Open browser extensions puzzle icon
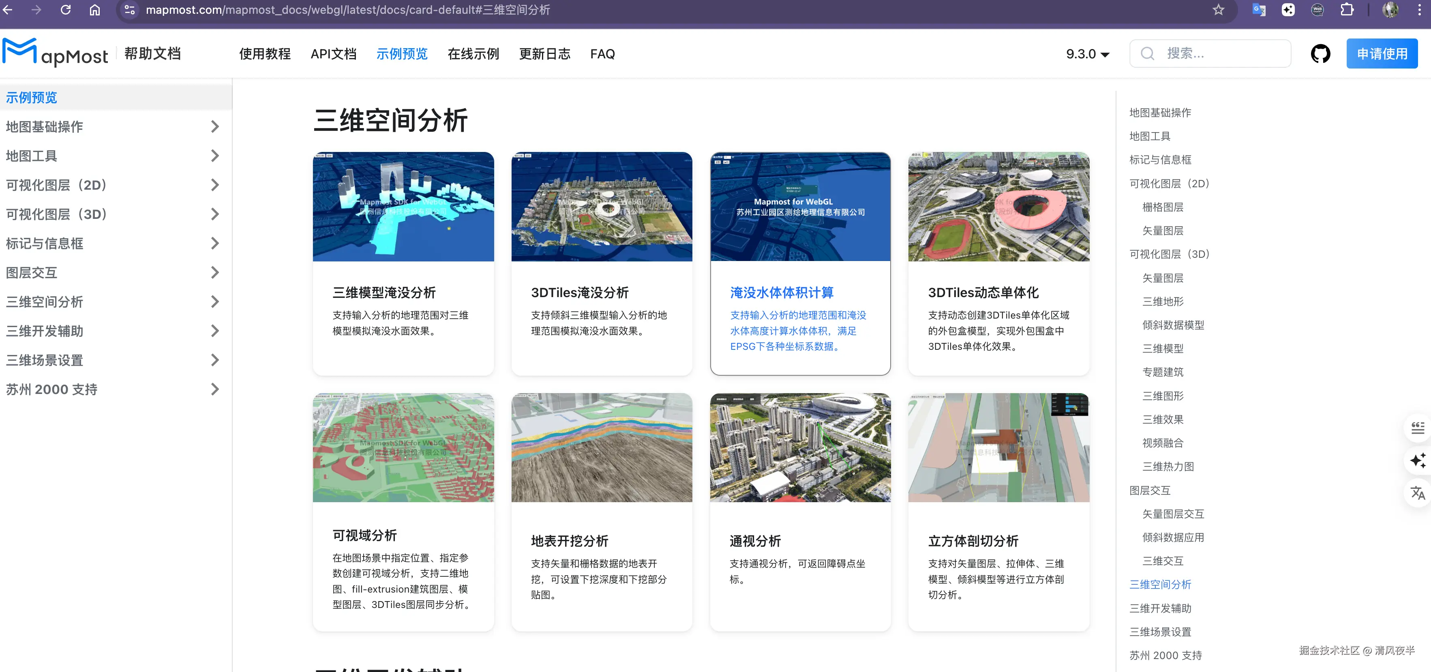Image resolution: width=1431 pixels, height=672 pixels. click(1347, 10)
